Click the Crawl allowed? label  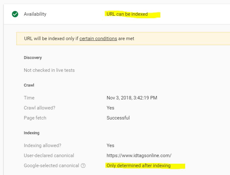[40, 108]
